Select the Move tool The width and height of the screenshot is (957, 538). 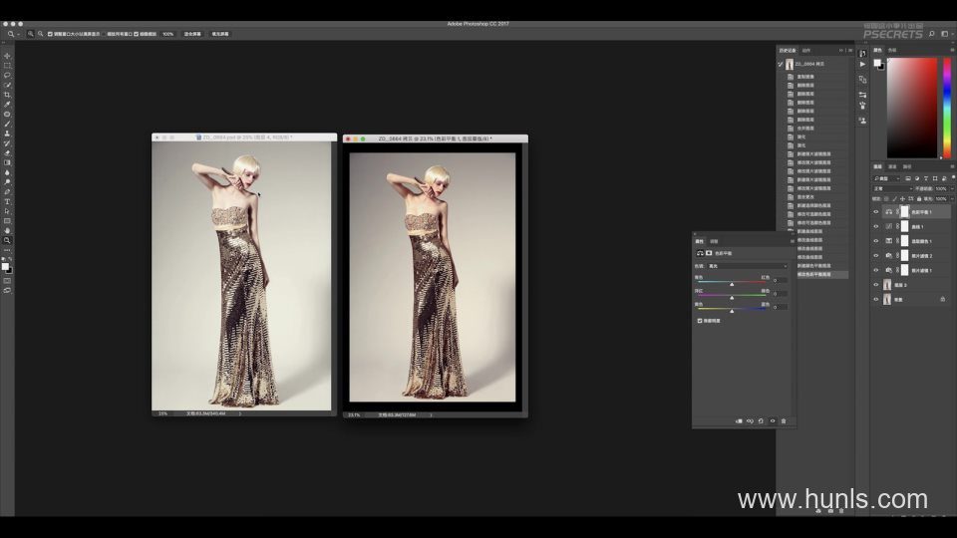(7, 56)
